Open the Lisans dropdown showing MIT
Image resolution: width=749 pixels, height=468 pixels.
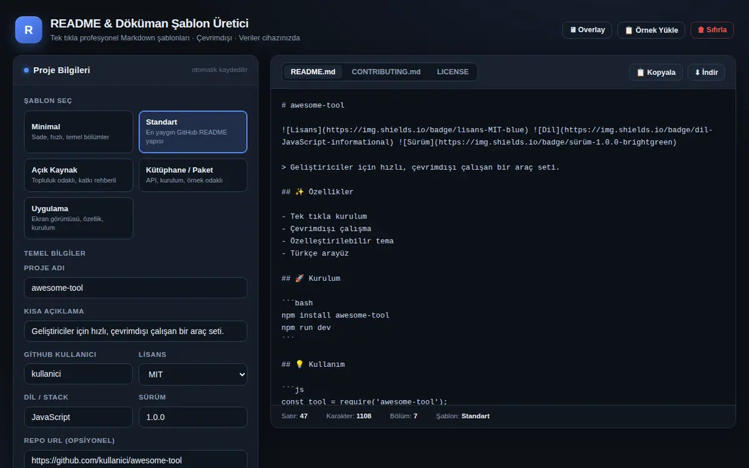193,374
